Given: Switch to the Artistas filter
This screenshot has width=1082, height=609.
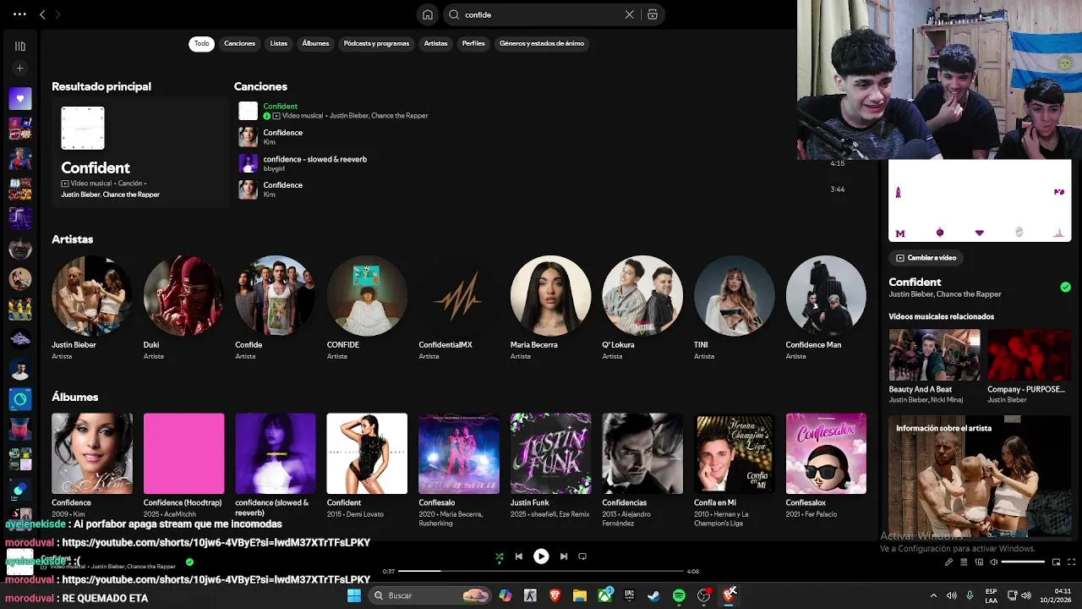Looking at the screenshot, I should point(435,43).
